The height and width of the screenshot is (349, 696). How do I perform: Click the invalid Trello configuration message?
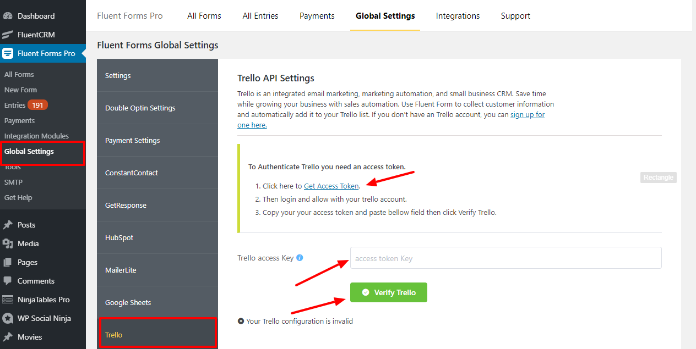pos(300,321)
